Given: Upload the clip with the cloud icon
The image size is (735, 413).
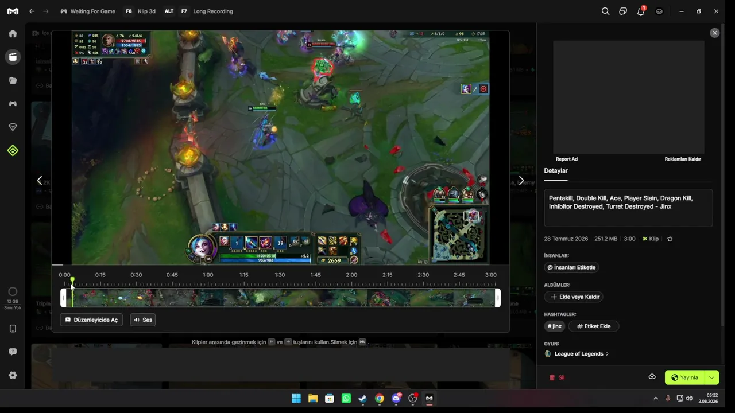Looking at the screenshot, I should tap(652, 377).
